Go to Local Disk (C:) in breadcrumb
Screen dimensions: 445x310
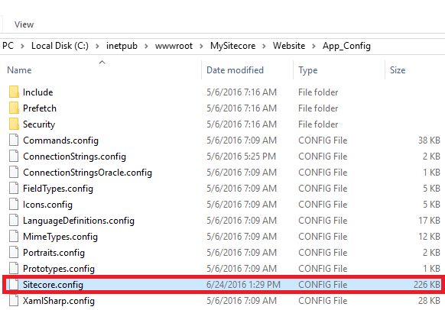point(60,46)
